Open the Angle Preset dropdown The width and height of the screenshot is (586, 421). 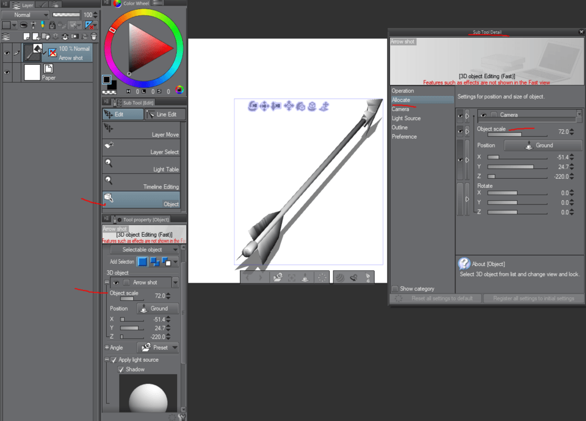coord(158,347)
